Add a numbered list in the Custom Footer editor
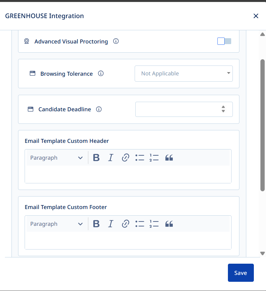This screenshot has width=266, height=291. (x=154, y=224)
